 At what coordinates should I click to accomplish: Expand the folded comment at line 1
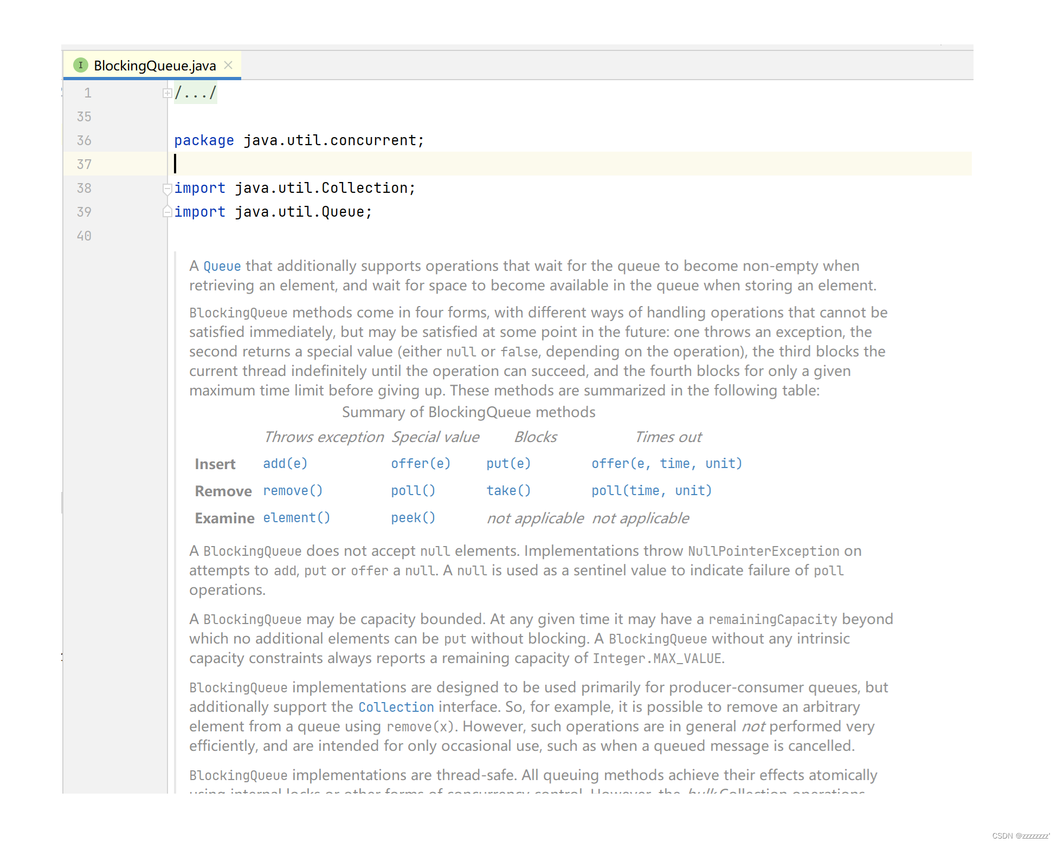pyautogui.click(x=167, y=93)
